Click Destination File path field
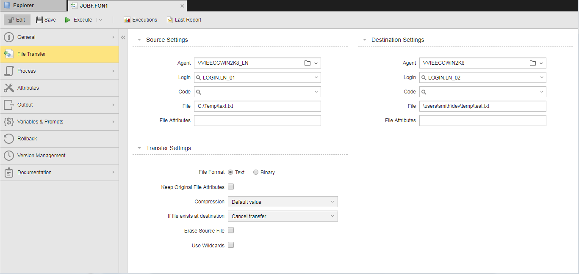The width and height of the screenshot is (579, 274). coord(483,106)
